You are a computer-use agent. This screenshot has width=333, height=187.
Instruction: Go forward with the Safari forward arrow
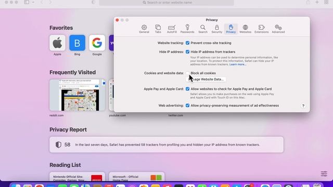50,2
